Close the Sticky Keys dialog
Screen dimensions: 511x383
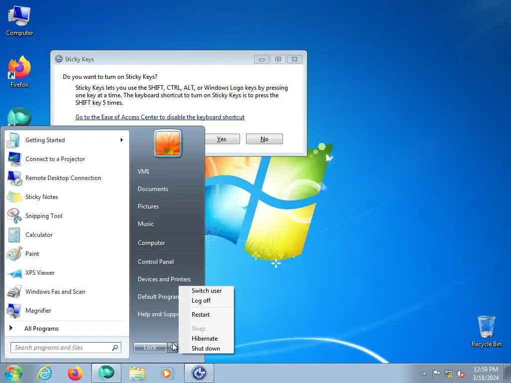pos(294,59)
